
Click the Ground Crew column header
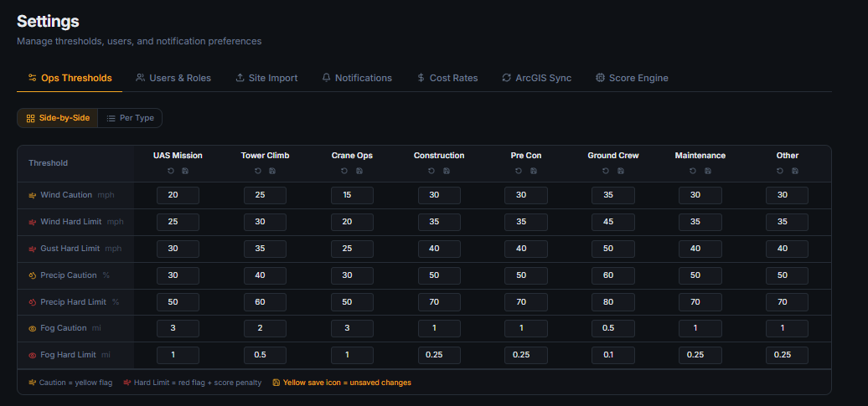[613, 156]
